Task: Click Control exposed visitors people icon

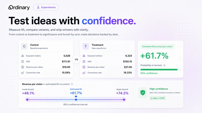Action: point(22,56)
